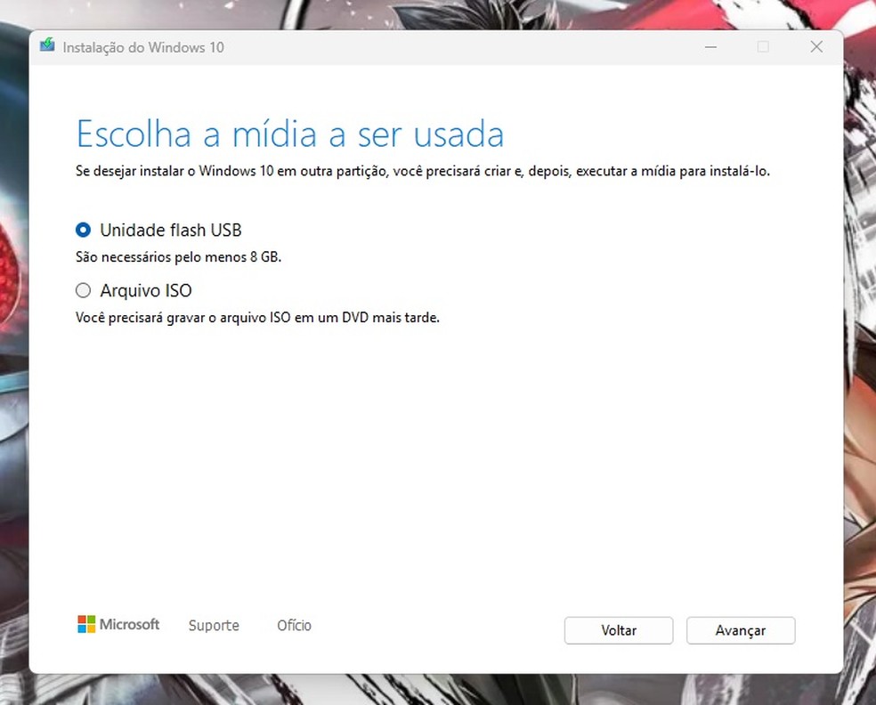Close the Instalação do Windows 10 window

pyautogui.click(x=816, y=47)
